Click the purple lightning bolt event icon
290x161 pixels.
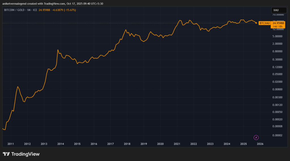tap(256, 138)
